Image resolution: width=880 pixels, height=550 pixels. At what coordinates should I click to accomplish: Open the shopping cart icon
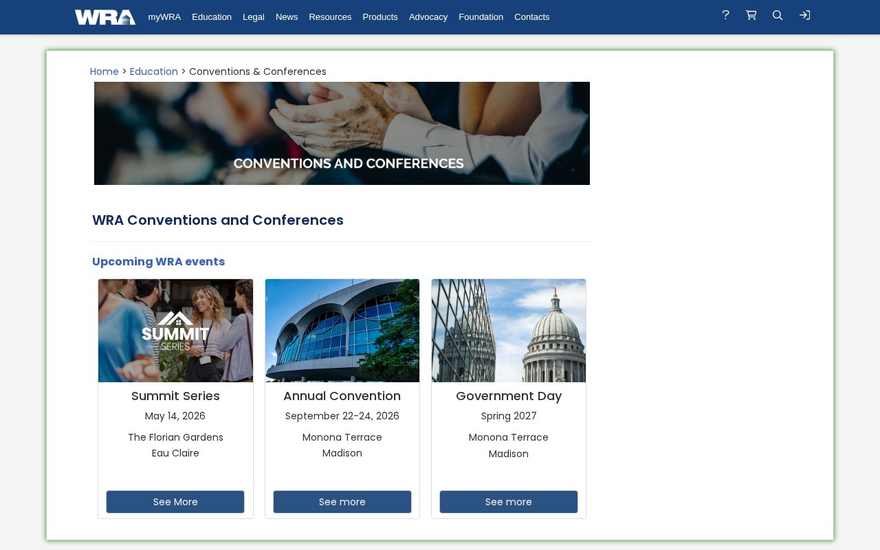click(751, 15)
